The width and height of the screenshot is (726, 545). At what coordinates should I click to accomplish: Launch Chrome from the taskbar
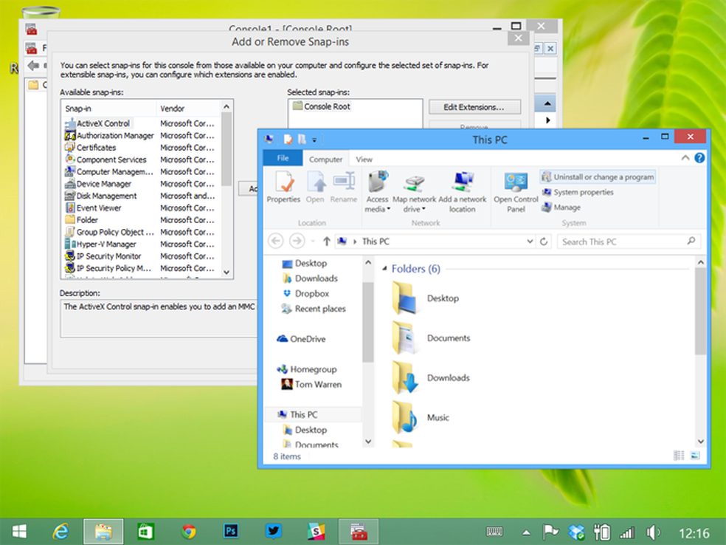click(x=188, y=531)
